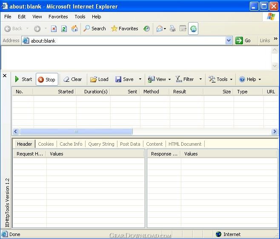
Task: Click the Print icon
Action: click(172, 29)
